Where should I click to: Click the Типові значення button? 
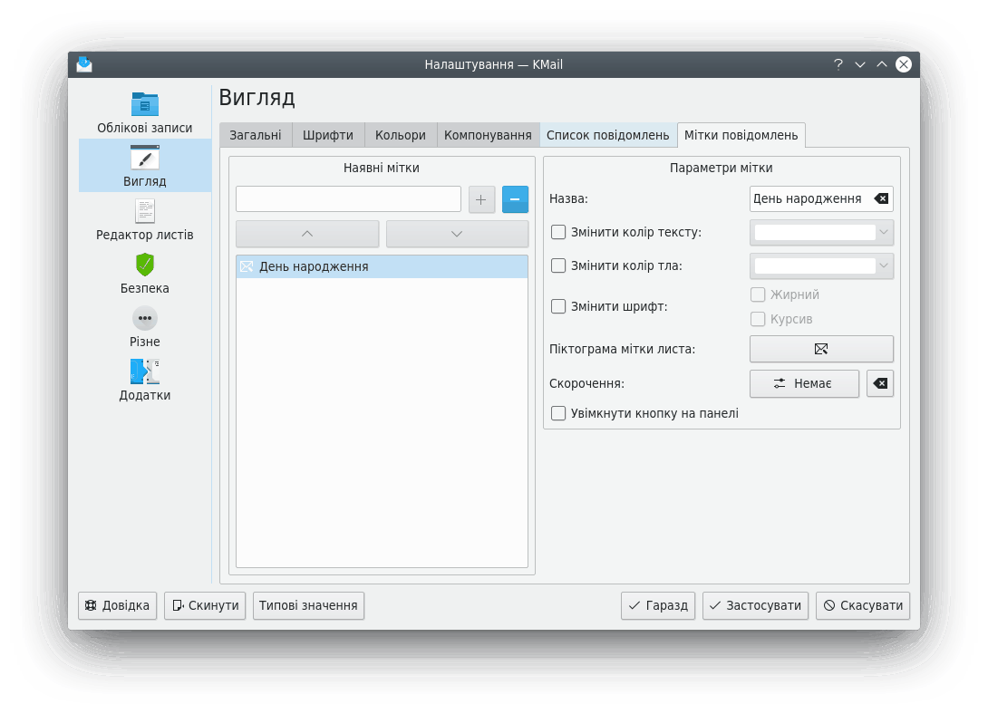click(x=308, y=605)
